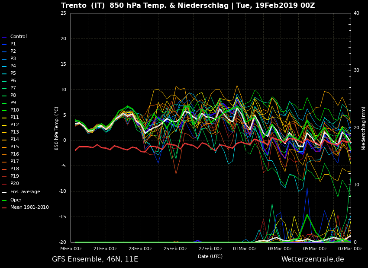Select the "23Feb 00z" date tick label
368x268 pixels.
click(140, 249)
